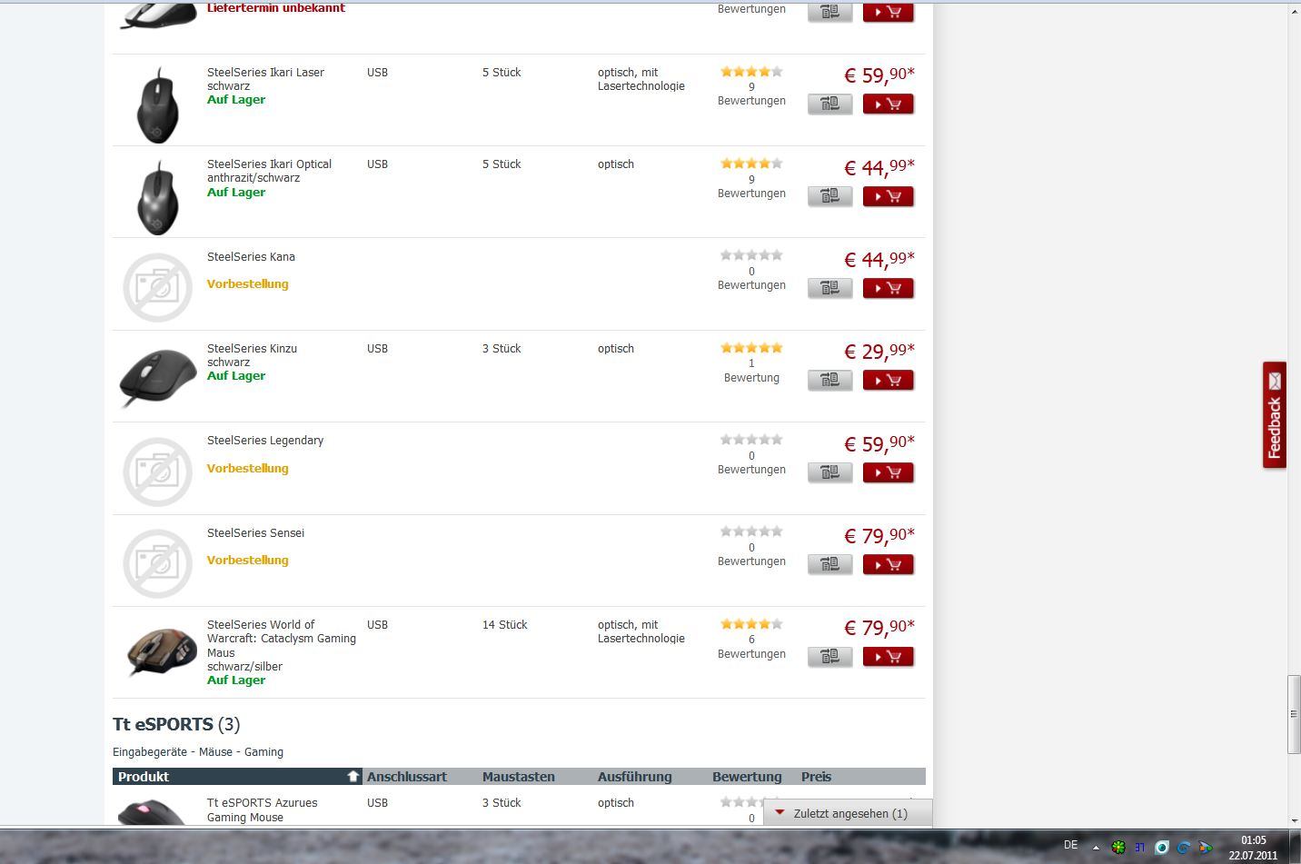1301x864 pixels.
Task: Open SteelSeries Legendary product link
Action: [265, 441]
